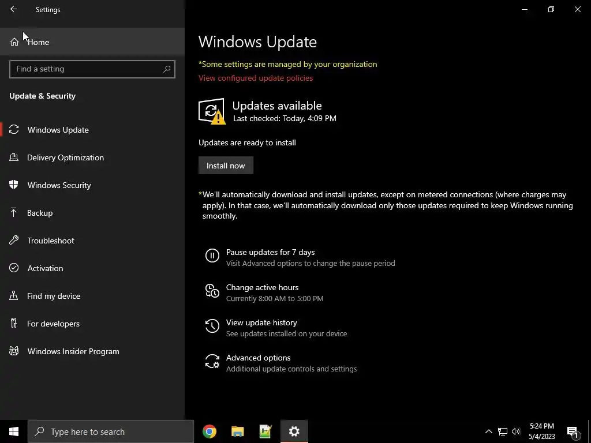Click 'Last checked: Today, 4:09 PM' text
The width and height of the screenshot is (591, 443).
coord(285,118)
